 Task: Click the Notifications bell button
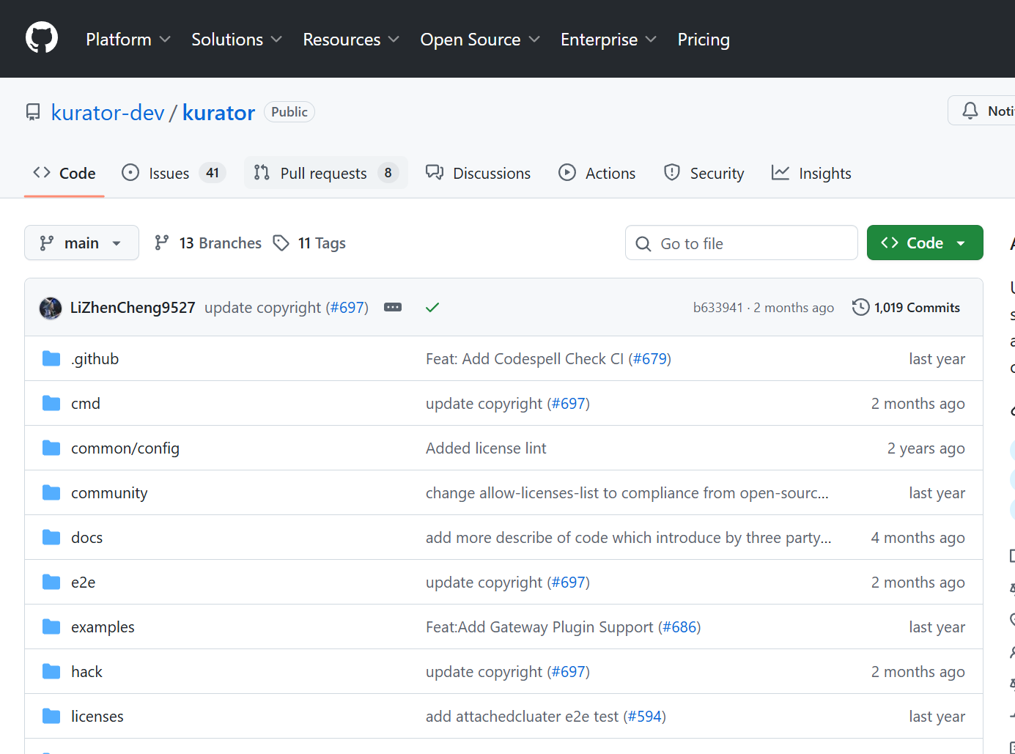click(x=982, y=111)
